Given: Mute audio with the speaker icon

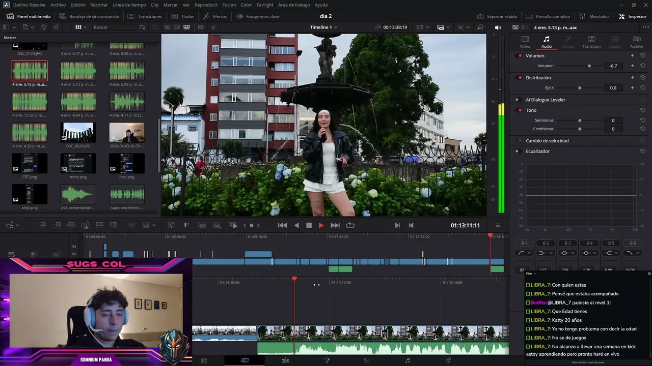Looking at the screenshot, I should [498, 27].
